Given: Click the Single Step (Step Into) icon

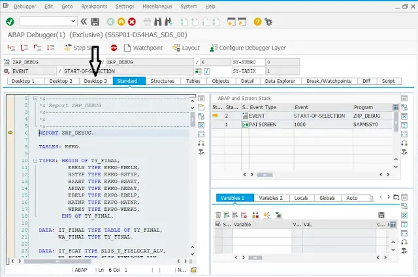Looking at the screenshot, I should pos(11,48).
